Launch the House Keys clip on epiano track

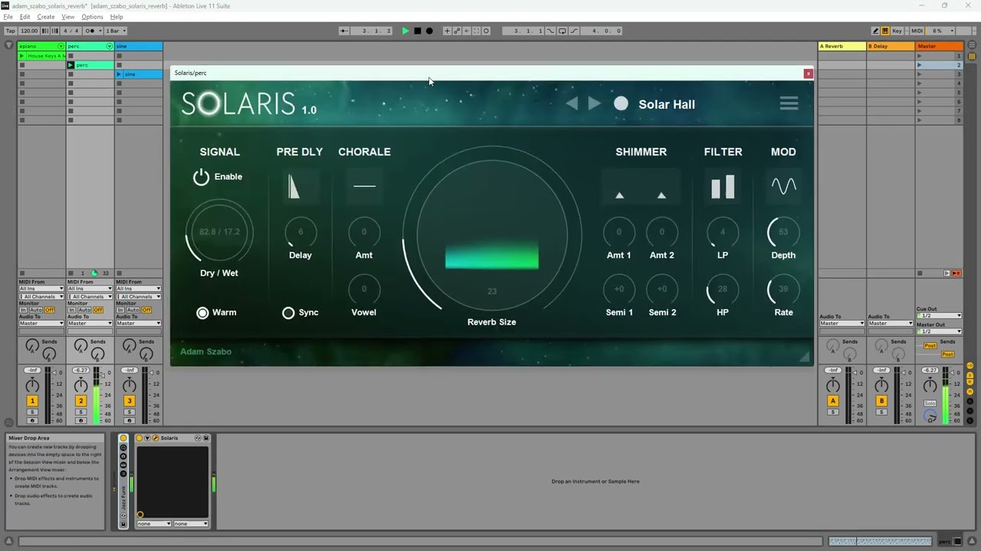pos(22,56)
